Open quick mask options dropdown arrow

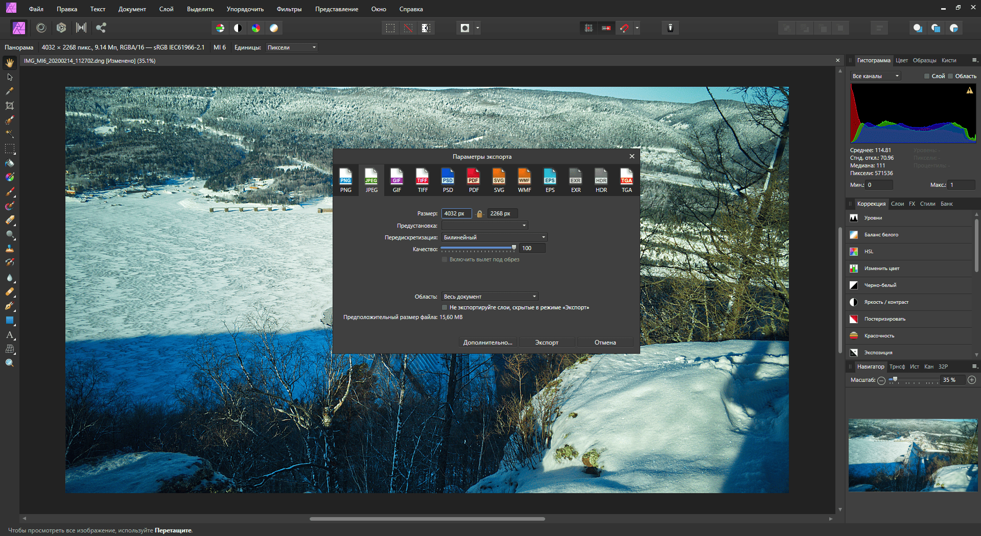pos(478,28)
